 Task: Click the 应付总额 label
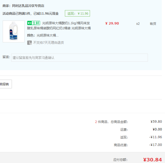click(x=120, y=160)
